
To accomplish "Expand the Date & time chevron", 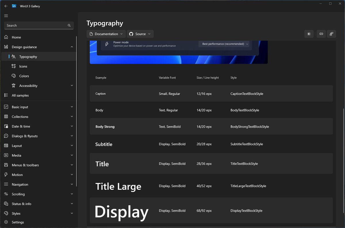I will (x=72, y=127).
